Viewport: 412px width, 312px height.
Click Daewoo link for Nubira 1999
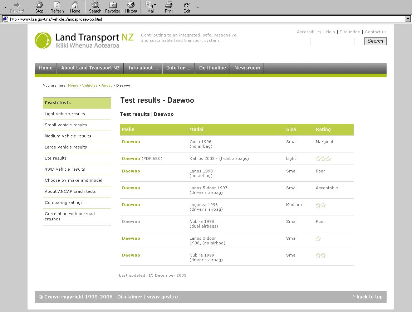click(x=131, y=255)
